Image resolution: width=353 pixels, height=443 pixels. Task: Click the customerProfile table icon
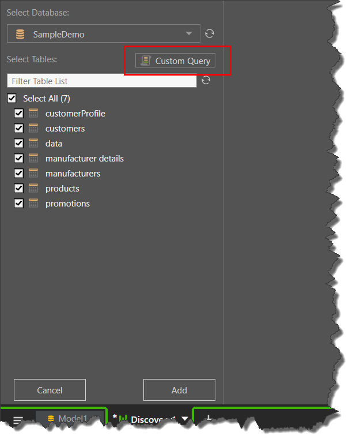coord(33,114)
